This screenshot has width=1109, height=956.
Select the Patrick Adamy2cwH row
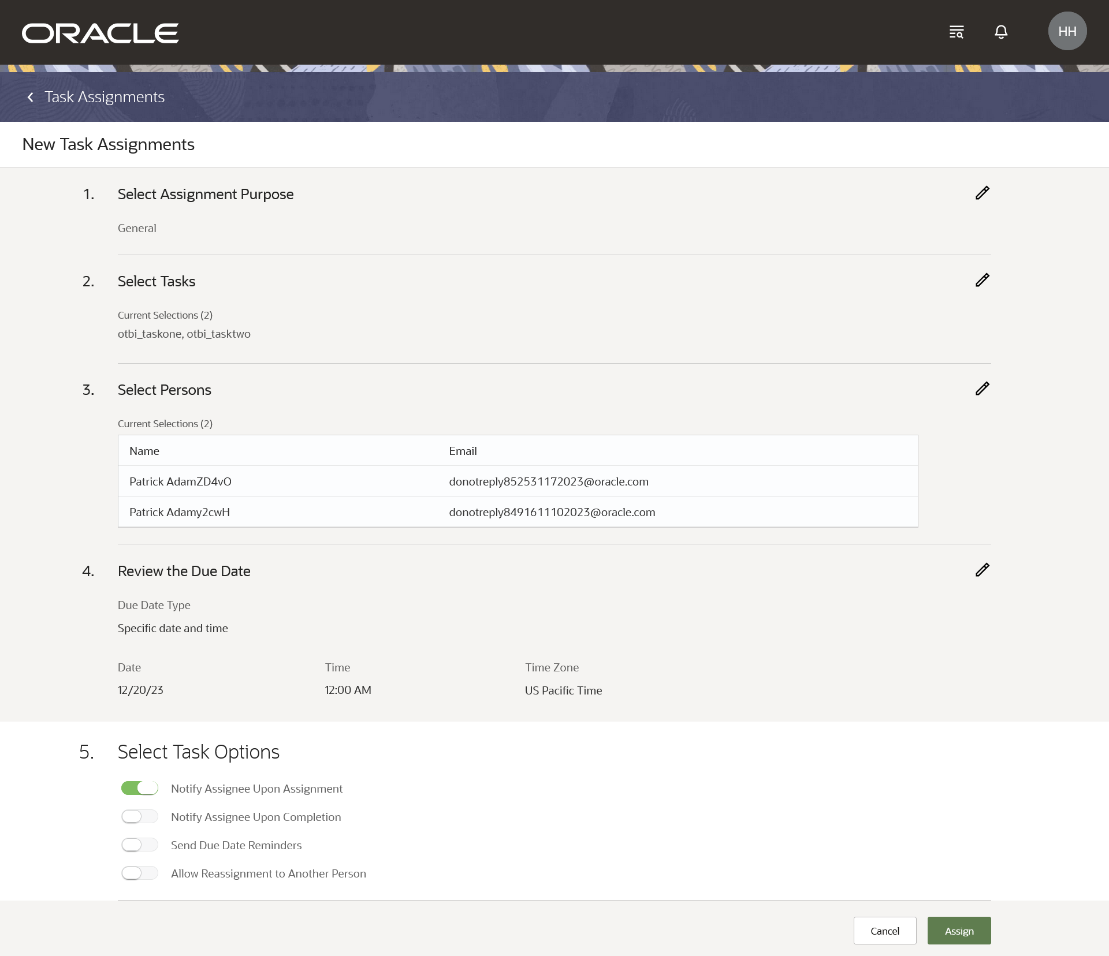click(180, 512)
